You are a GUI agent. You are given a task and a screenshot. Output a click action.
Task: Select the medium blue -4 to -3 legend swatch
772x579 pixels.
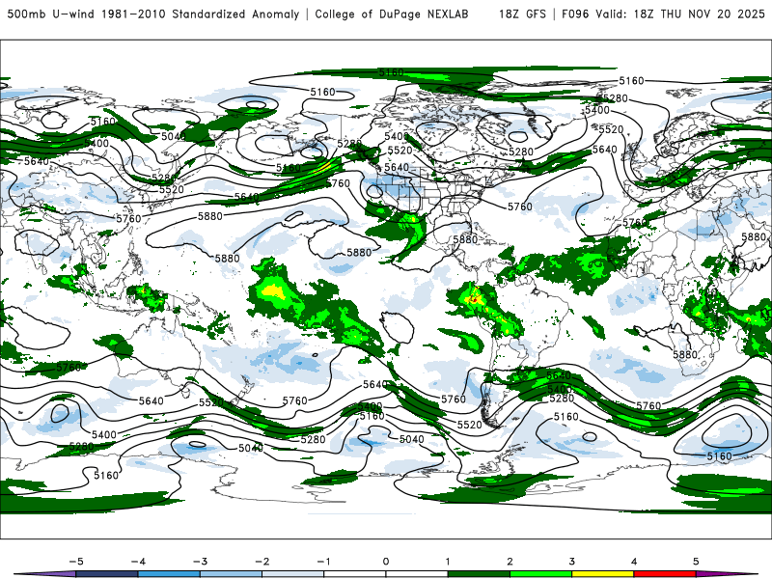169,574
